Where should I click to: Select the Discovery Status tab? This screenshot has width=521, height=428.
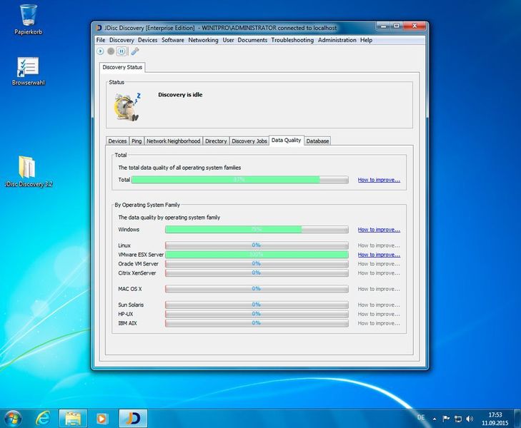coord(122,67)
